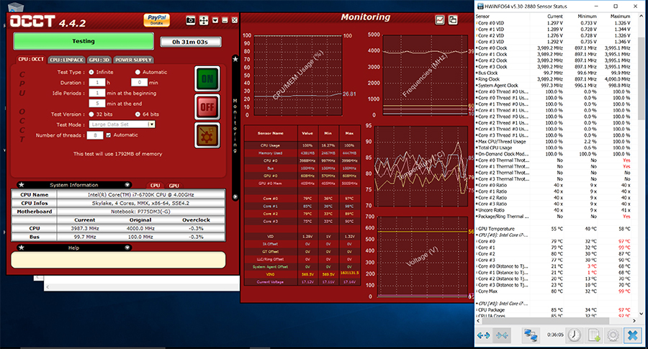The image size is (648, 349).
Task: Click HWiNFO horizontal scroll right arrow
Action: pos(634,320)
